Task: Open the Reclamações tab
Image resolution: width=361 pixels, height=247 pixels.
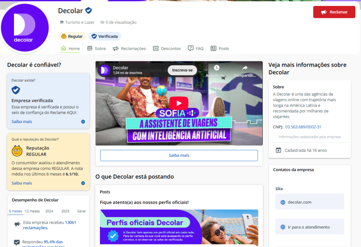Action: tap(129, 49)
